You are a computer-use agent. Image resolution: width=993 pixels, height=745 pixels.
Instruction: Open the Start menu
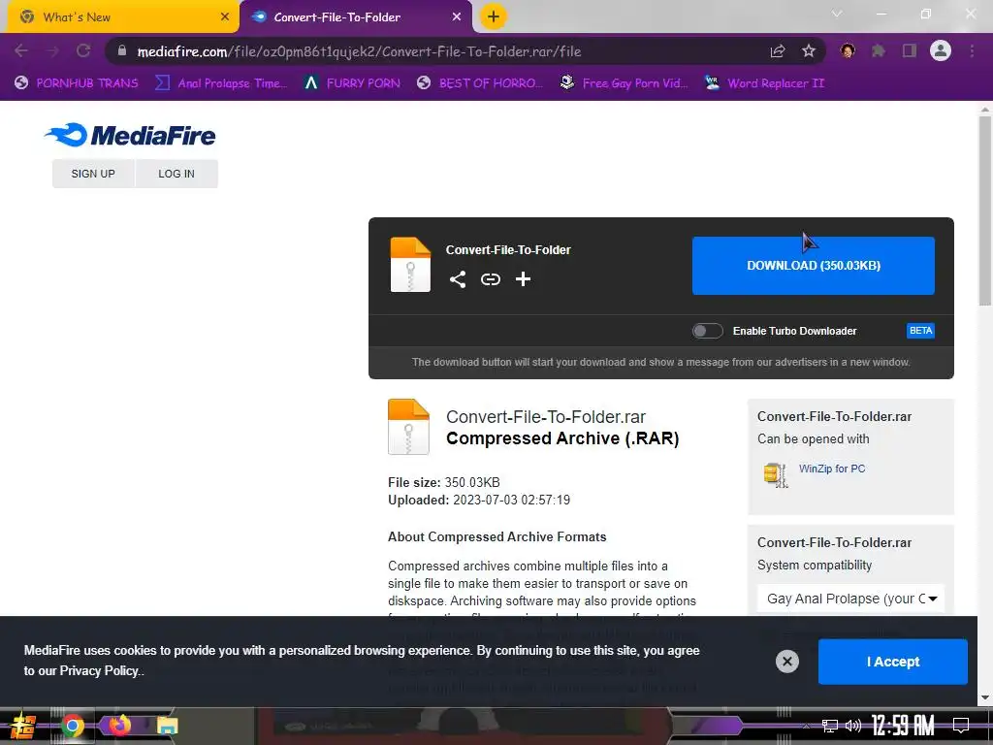[x=22, y=726]
